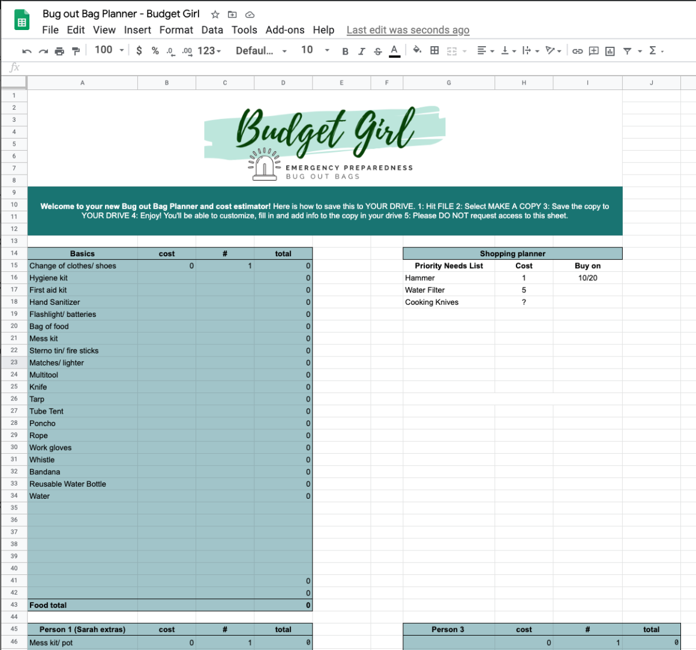
Task: Decrease decimal places in the toolbar
Action: click(170, 52)
